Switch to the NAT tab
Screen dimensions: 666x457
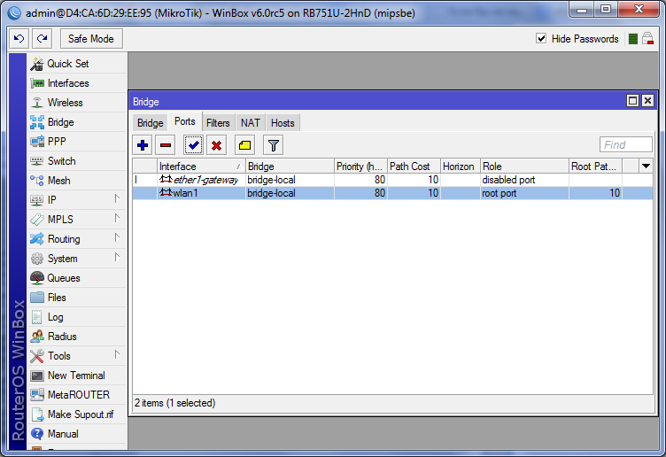point(250,123)
